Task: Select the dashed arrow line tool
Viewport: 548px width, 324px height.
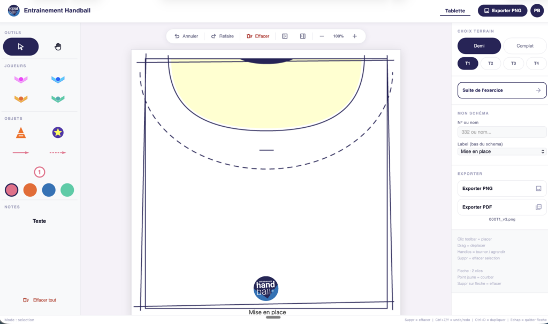Action: click(58, 152)
